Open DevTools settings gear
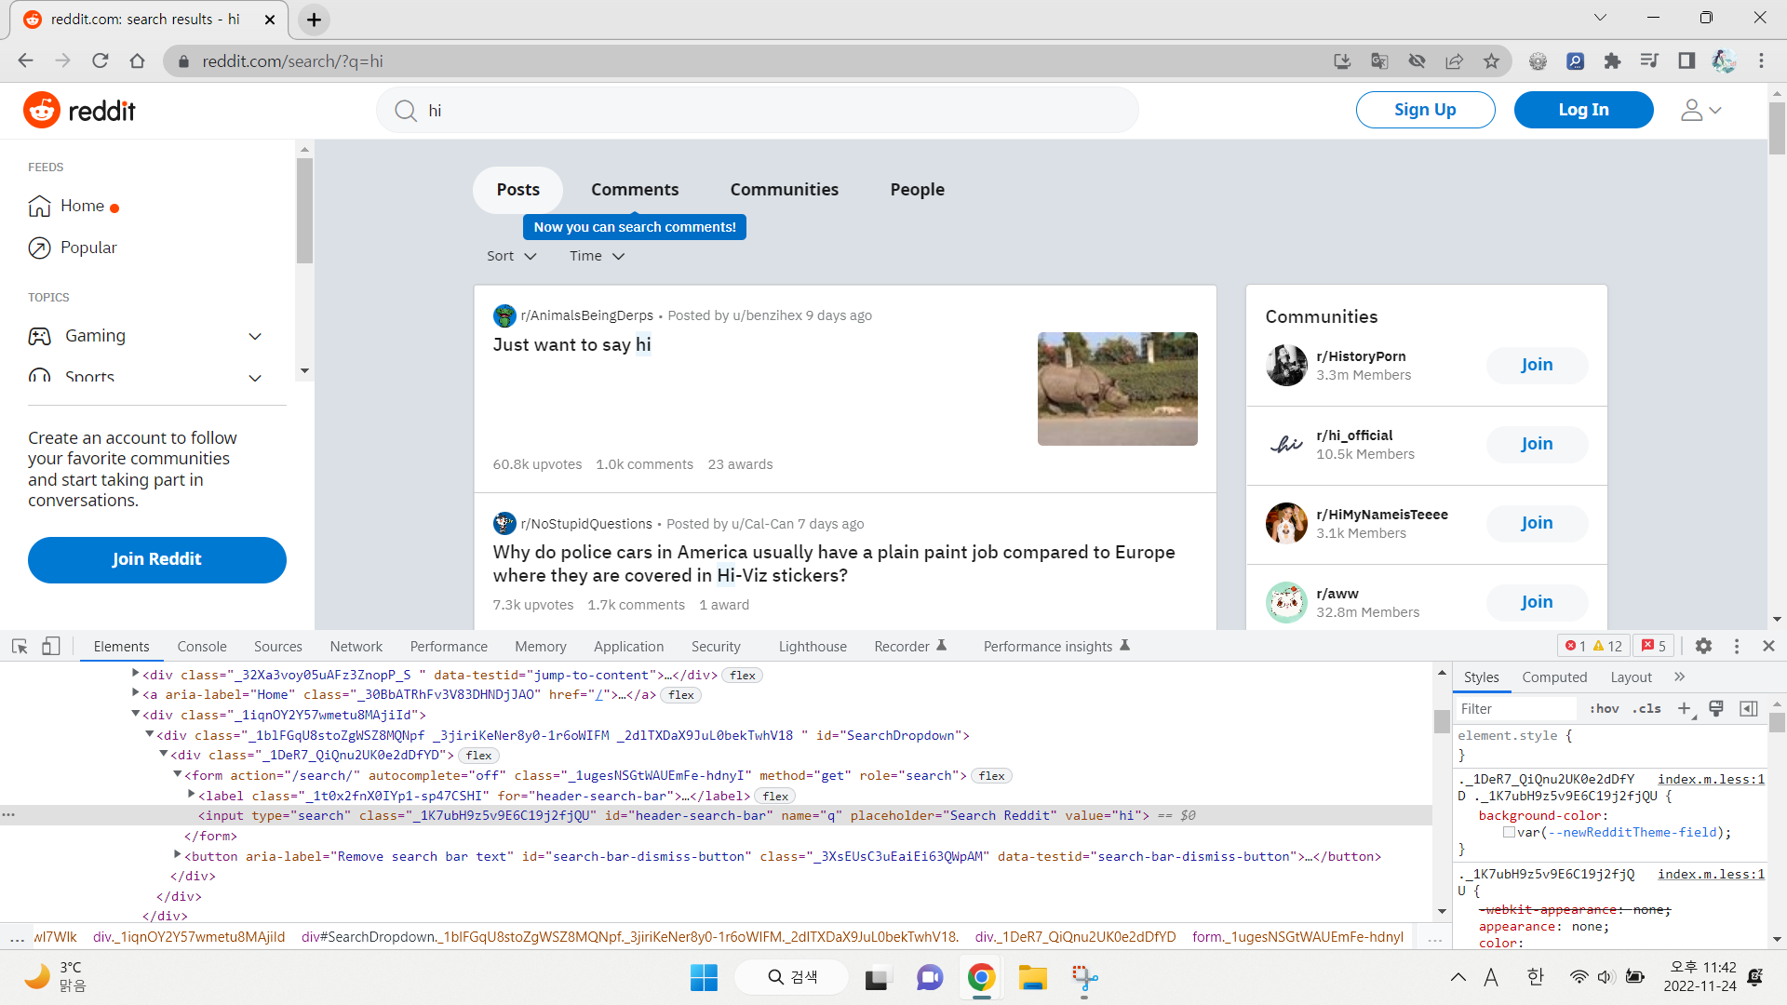Image resolution: width=1787 pixels, height=1005 pixels. click(x=1703, y=646)
